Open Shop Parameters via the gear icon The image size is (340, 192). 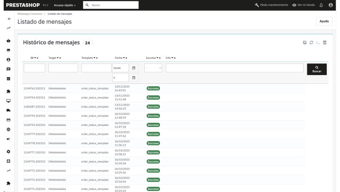pos(8,152)
